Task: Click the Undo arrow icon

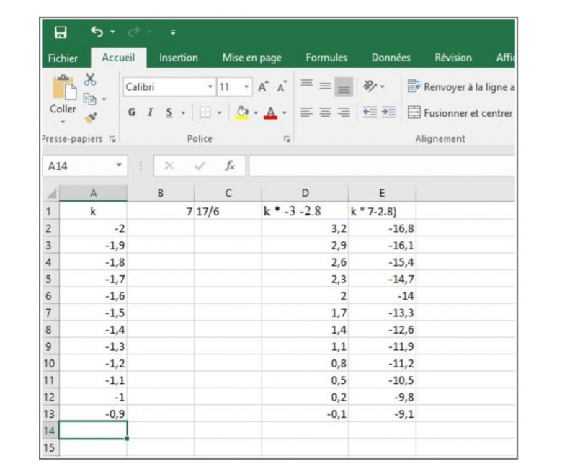Action: [97, 33]
